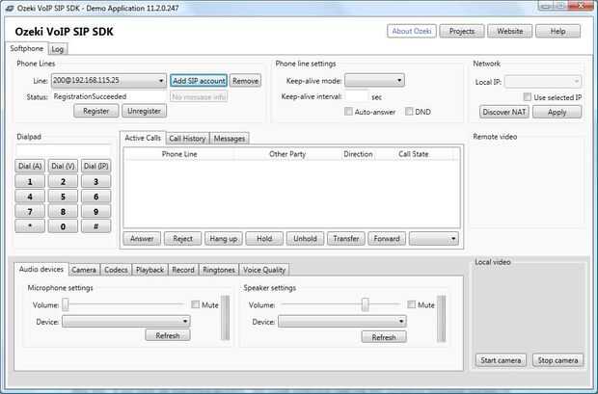
Task: Click the hash key on keypad
Action: pyautogui.click(x=96, y=226)
